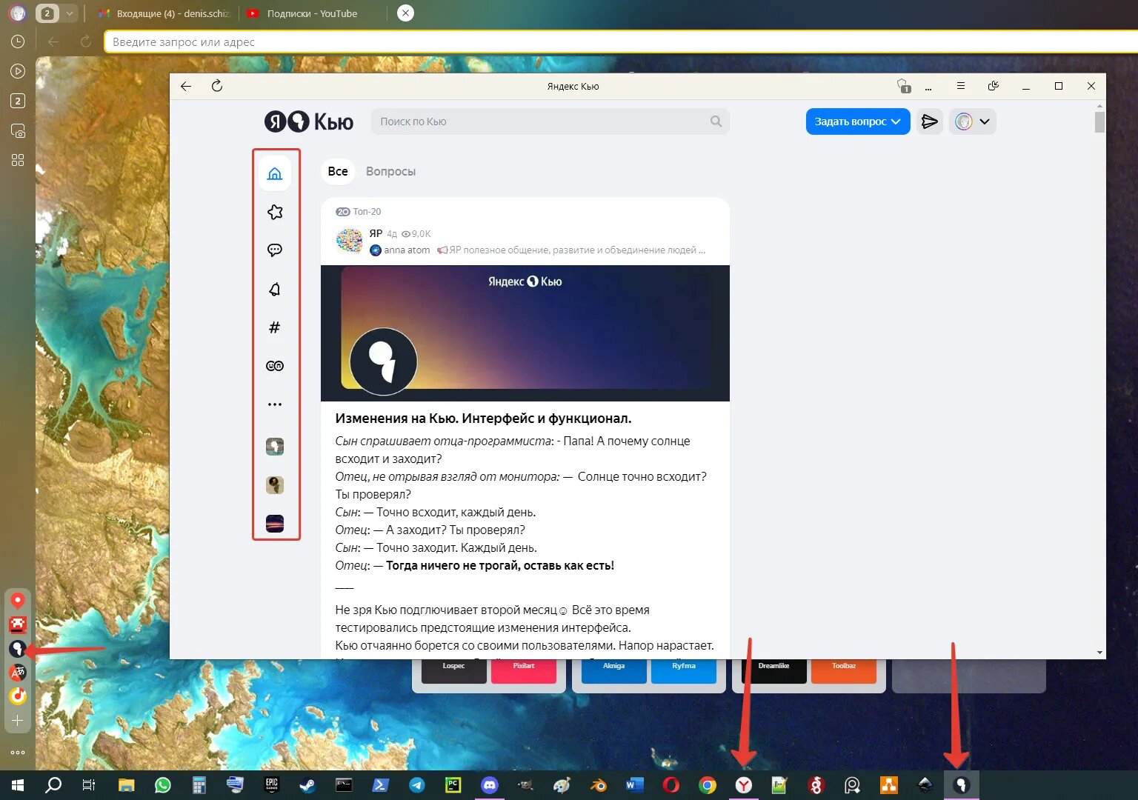Open notifications bell in Кью sidebar
The height and width of the screenshot is (800, 1138).
275,290
